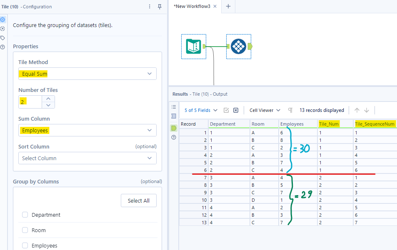Screen dimensions: 397x250
Task: Open the Configuration panel options menu
Action: (150, 7)
